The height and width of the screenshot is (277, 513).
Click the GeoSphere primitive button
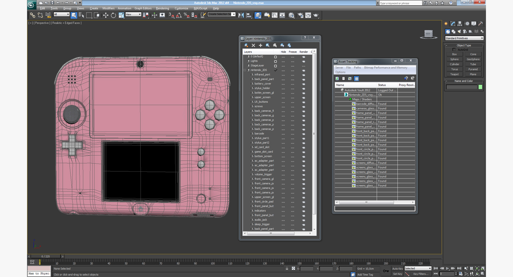click(473, 59)
